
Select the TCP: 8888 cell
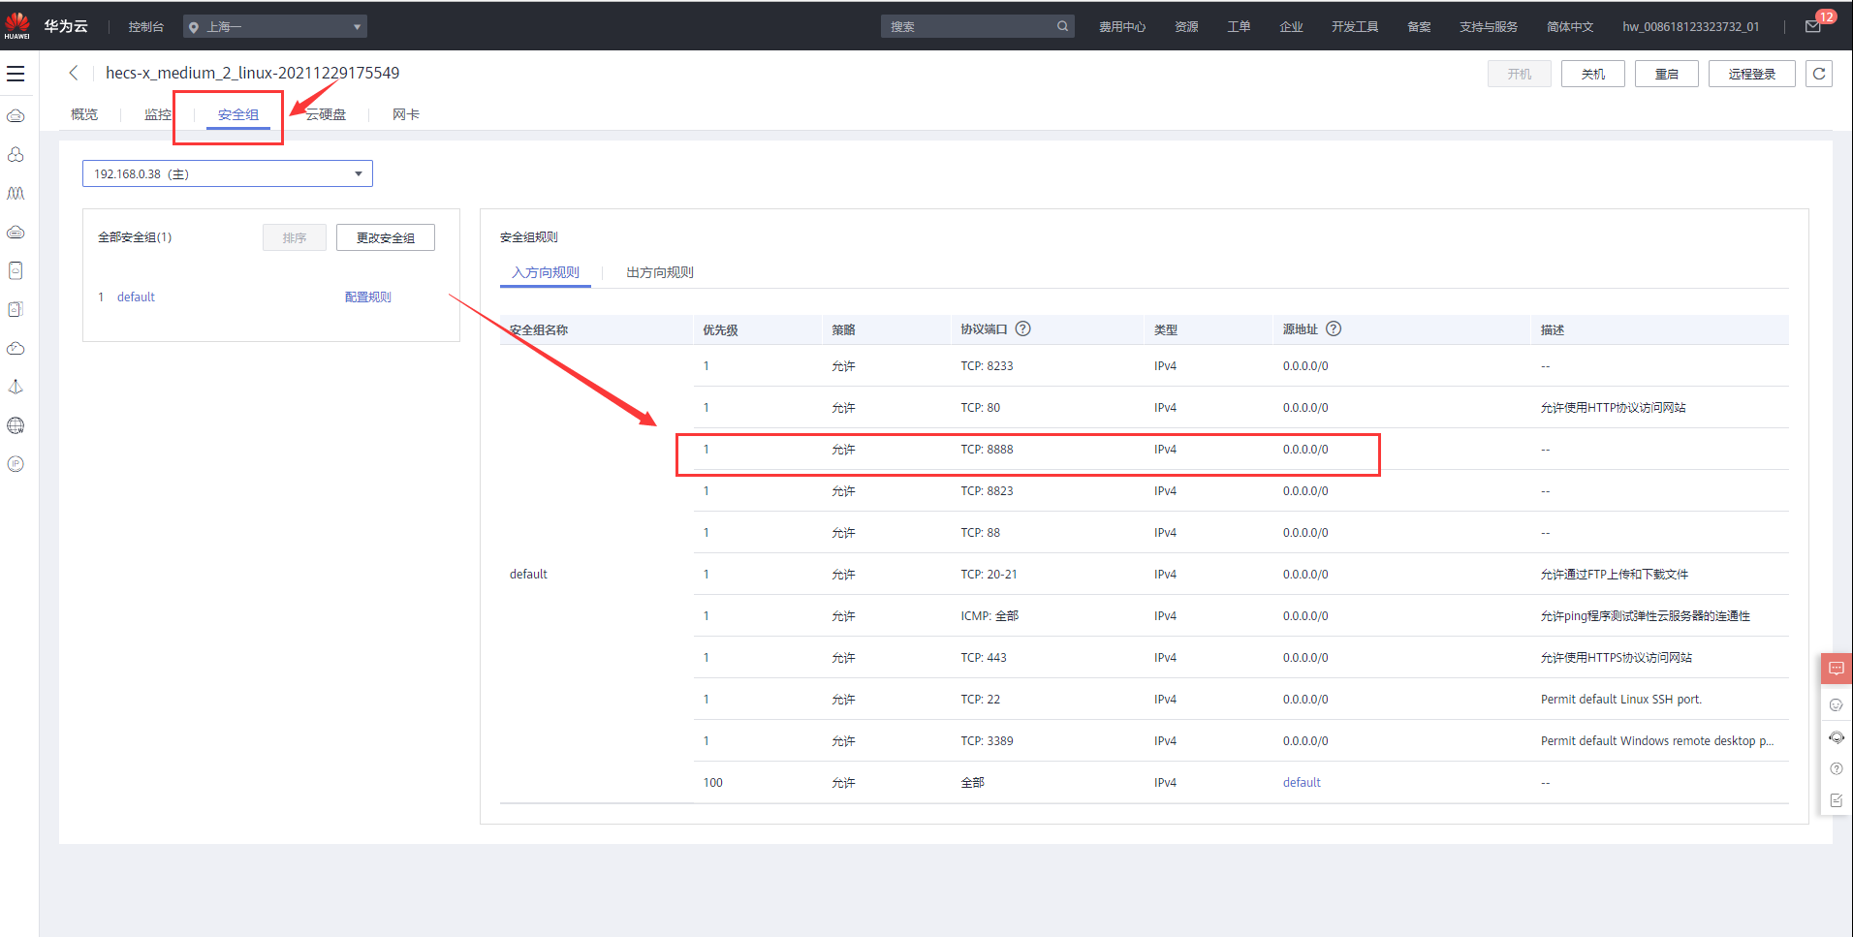point(987,450)
